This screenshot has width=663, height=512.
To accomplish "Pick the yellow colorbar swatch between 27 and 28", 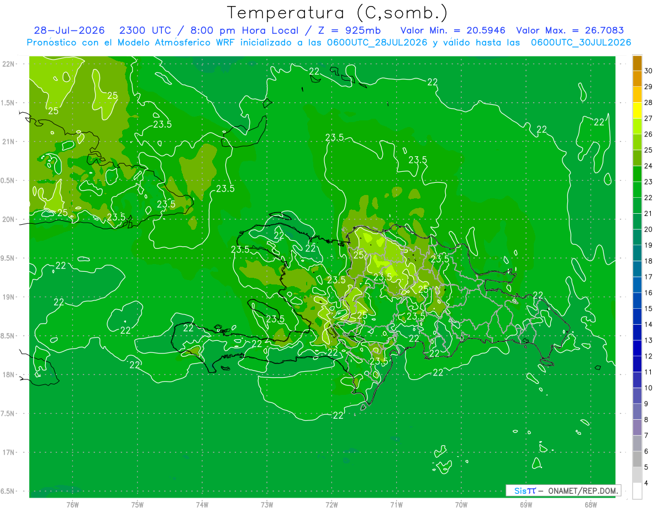I will (637, 110).
